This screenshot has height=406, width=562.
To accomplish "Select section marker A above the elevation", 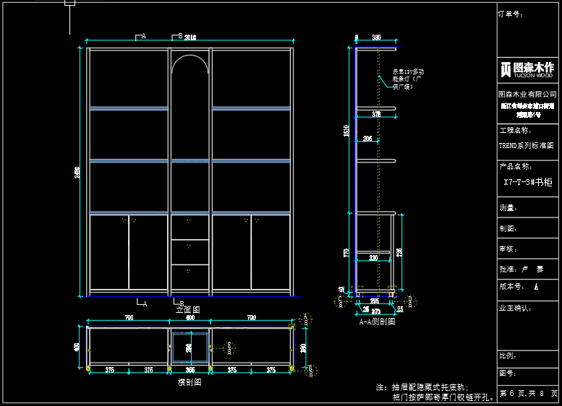I will [140, 35].
